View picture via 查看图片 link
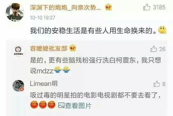 tap(75, 105)
